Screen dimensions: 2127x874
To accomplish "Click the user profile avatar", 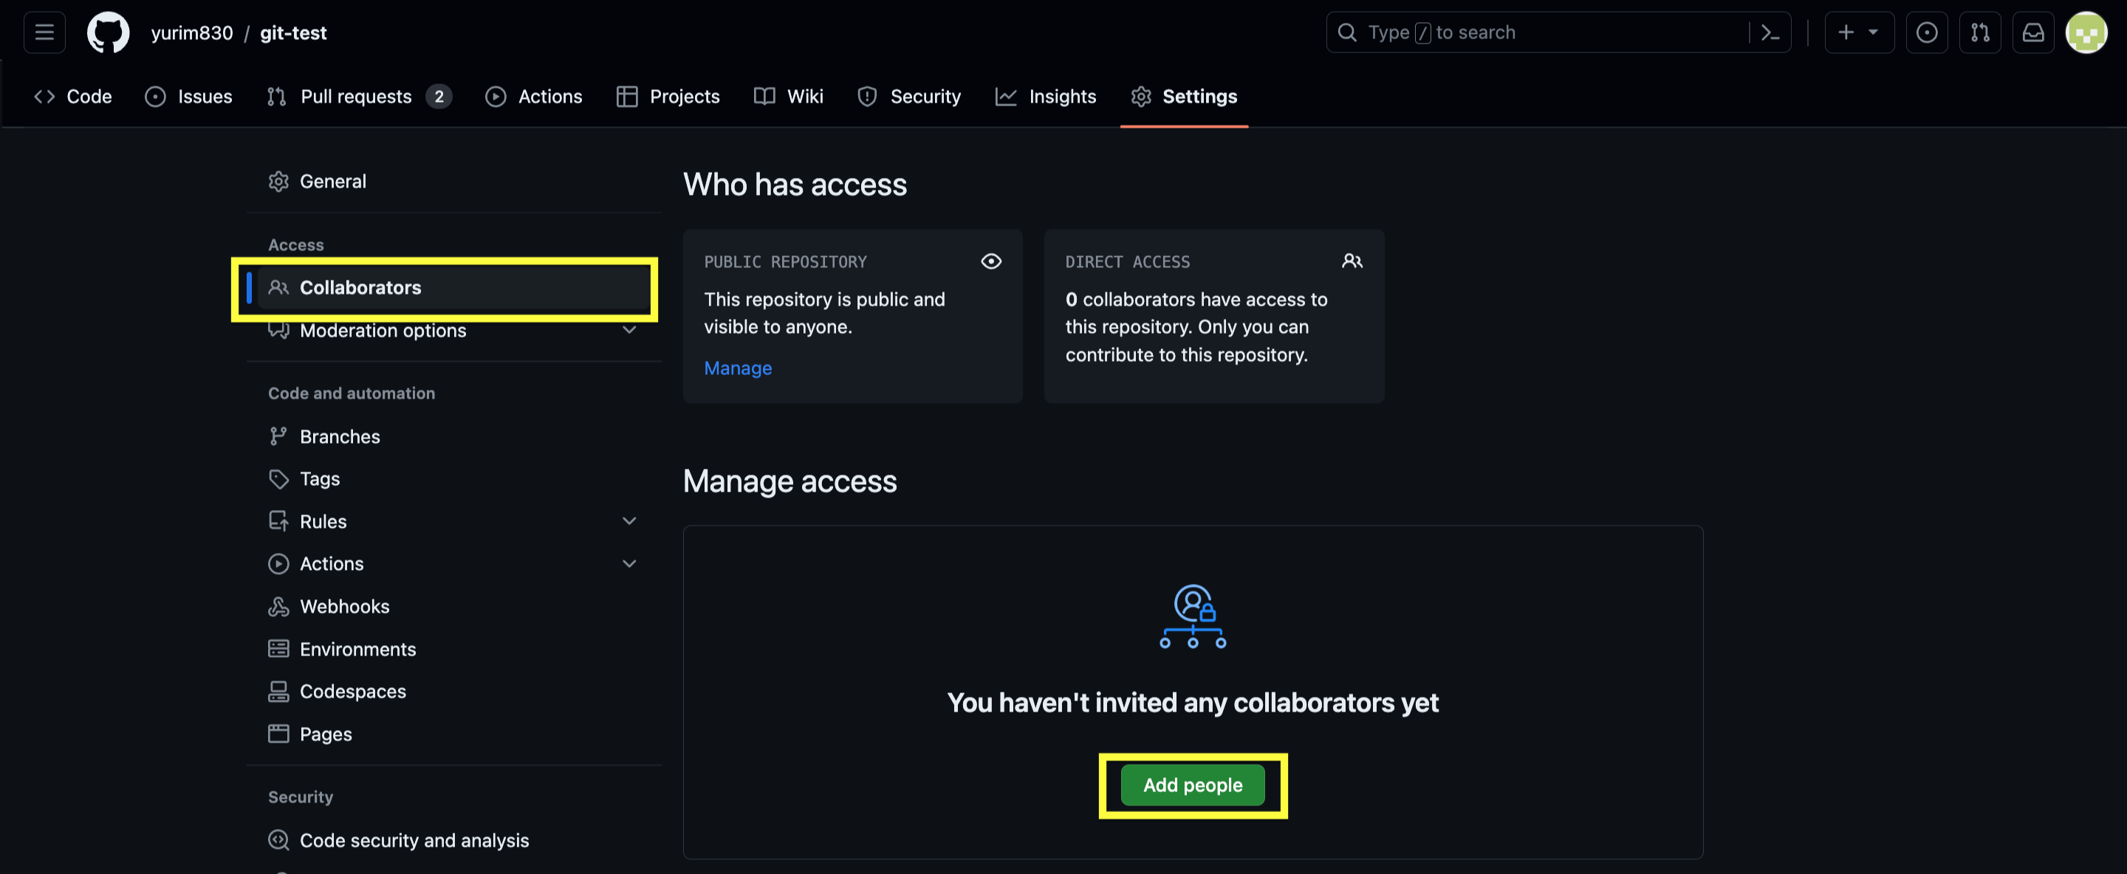I will (2086, 33).
